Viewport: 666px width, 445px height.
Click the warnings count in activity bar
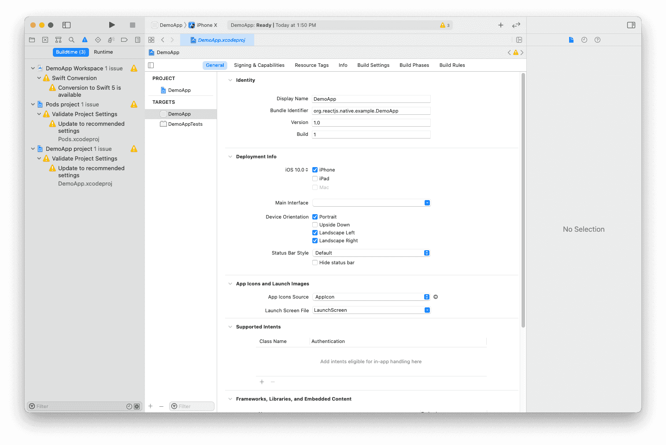445,25
